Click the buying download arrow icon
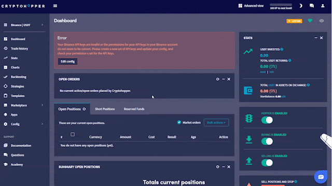 (x=249, y=140)
